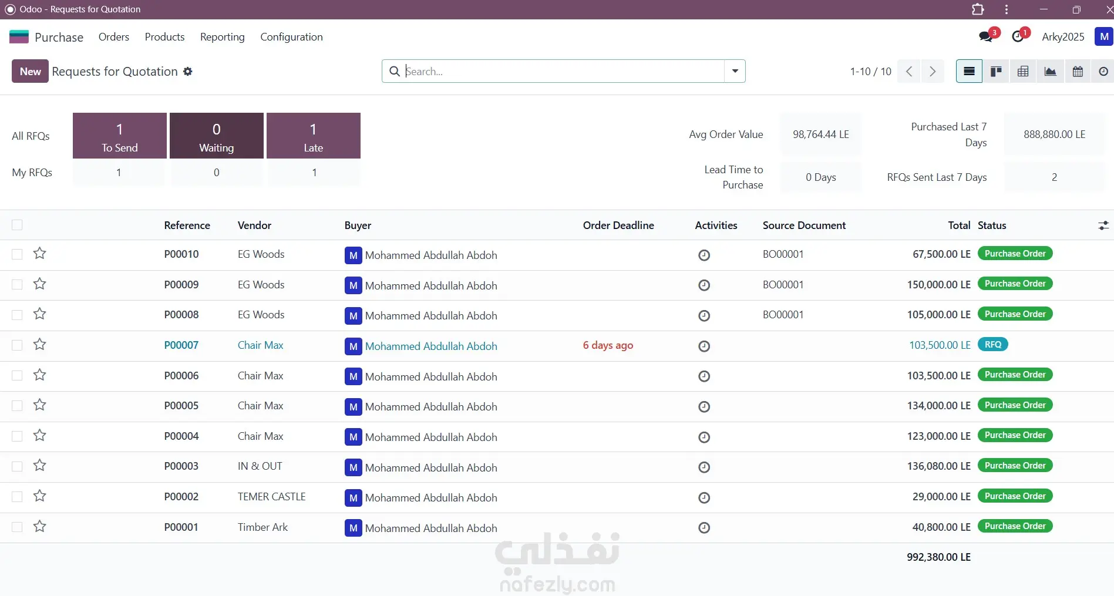The width and height of the screenshot is (1114, 596).
Task: Click the RFQ status badge for P00007
Action: point(993,345)
